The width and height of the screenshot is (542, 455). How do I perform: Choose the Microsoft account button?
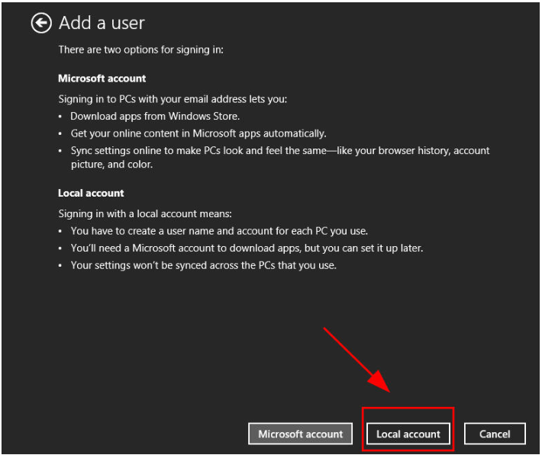click(300, 434)
